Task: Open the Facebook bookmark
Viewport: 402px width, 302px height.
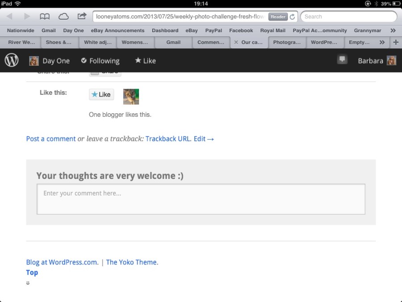Action: (x=241, y=30)
